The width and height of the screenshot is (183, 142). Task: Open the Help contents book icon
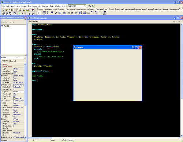coord(33,10)
